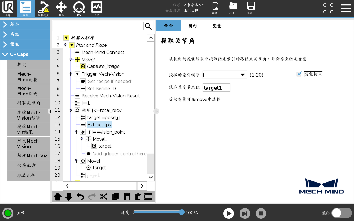Image resolution: width=354 pixels, height=221 pixels.
Task: Suppress the selected node icon
Action: point(148,197)
